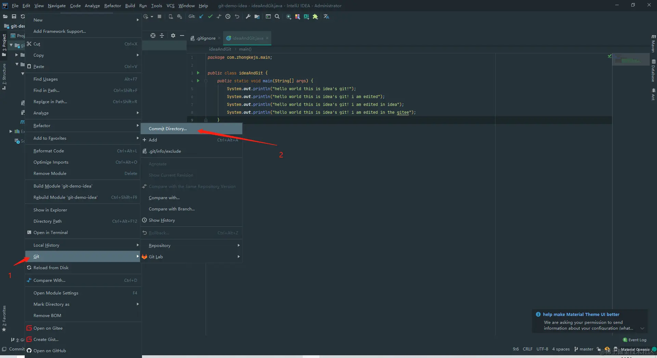Click Collapse All icon in Project panel
This screenshot has width=657, height=358.
[162, 36]
